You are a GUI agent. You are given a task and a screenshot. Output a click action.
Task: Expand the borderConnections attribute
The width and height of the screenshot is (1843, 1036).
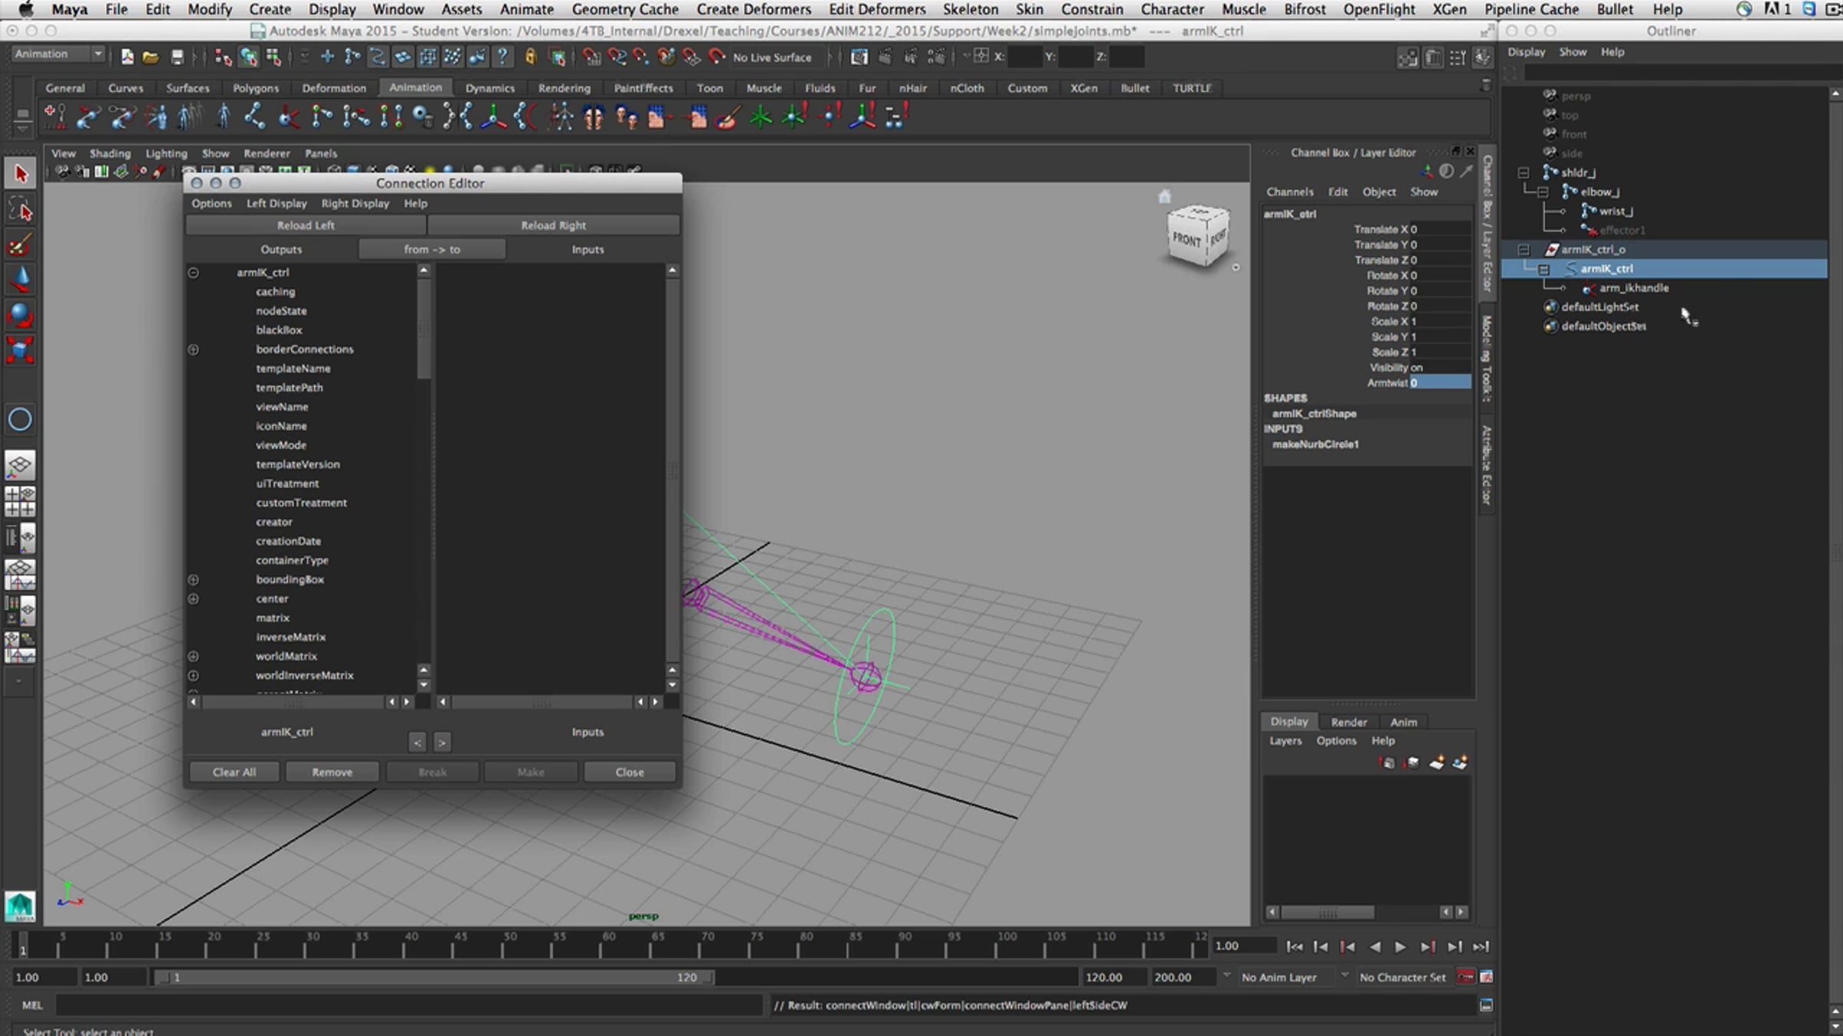click(x=194, y=349)
